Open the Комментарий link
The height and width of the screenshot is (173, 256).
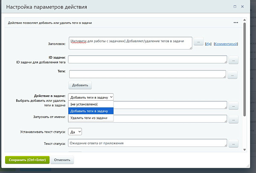point(226,44)
